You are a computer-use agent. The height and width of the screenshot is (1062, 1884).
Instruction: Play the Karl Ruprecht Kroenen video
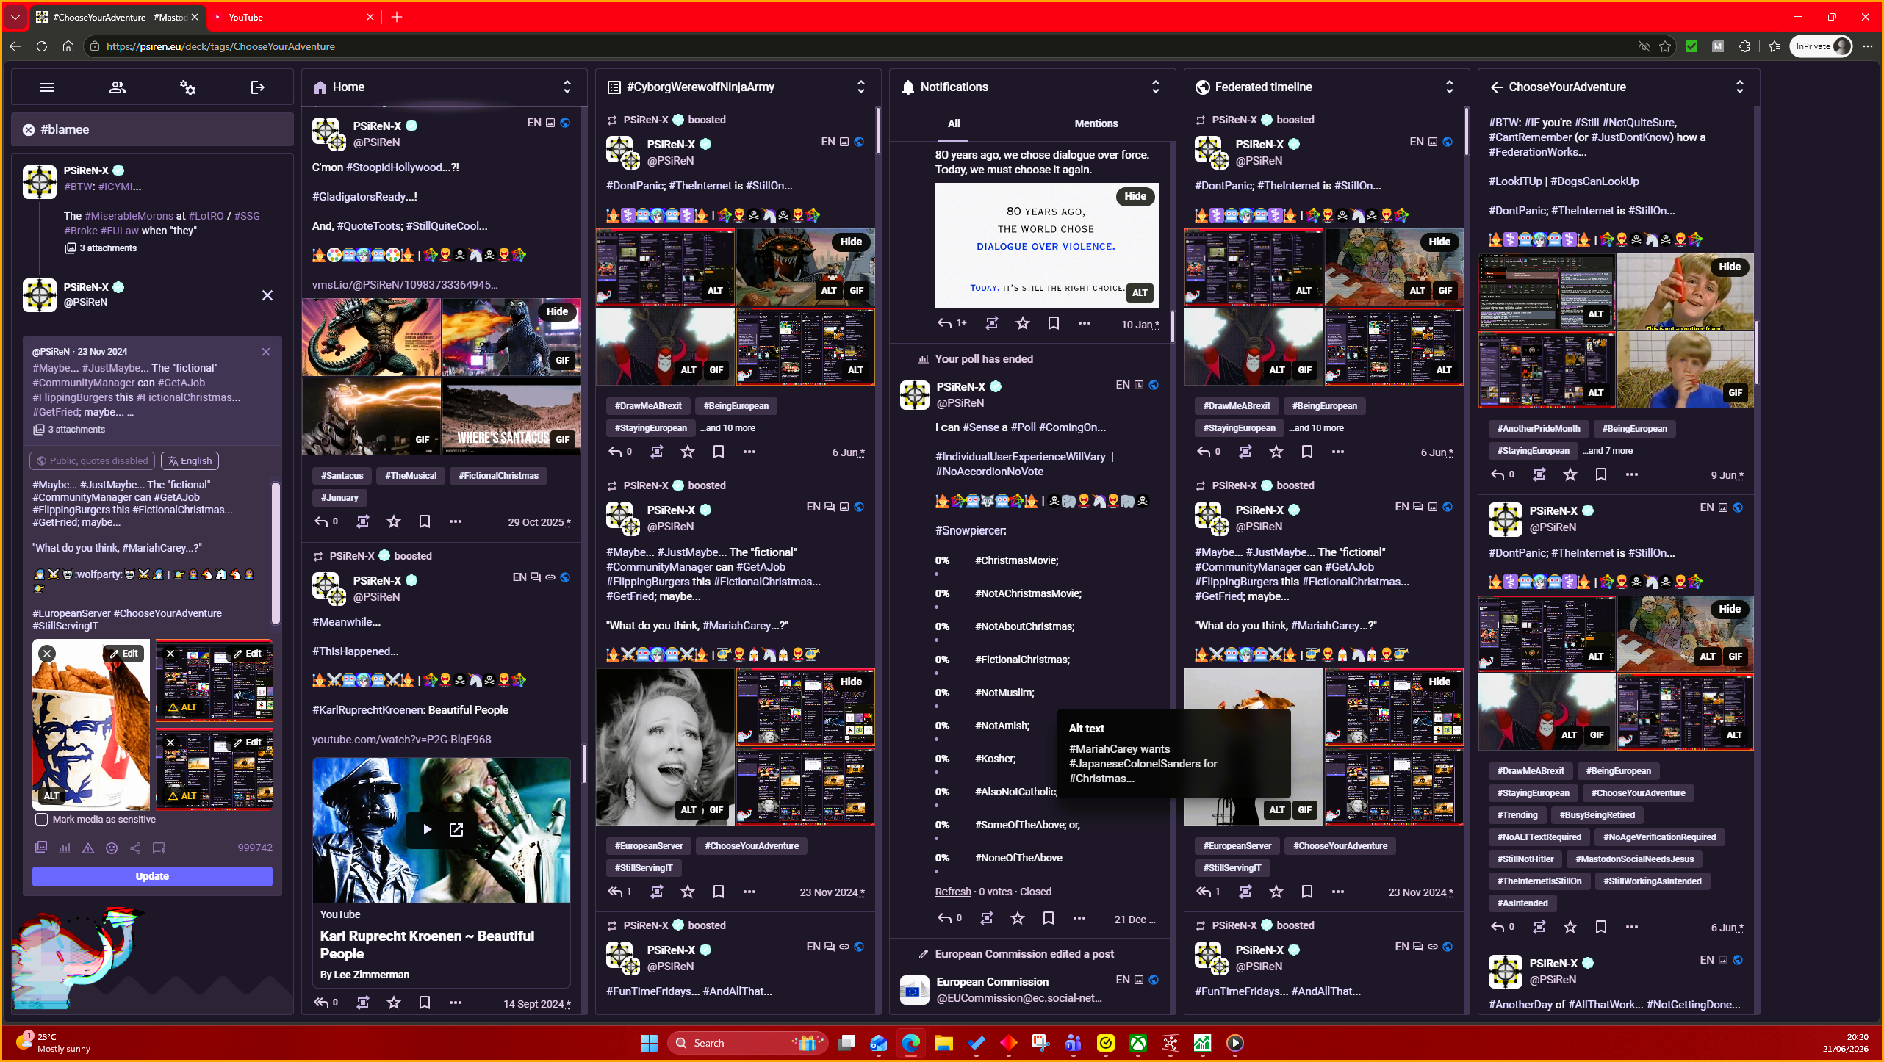(427, 829)
